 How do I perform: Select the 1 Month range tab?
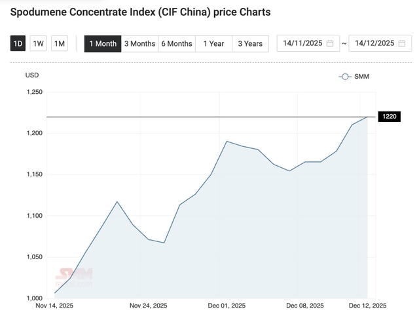(103, 43)
